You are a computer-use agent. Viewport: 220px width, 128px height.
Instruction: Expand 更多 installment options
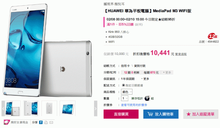pyautogui.click(x=167, y=73)
